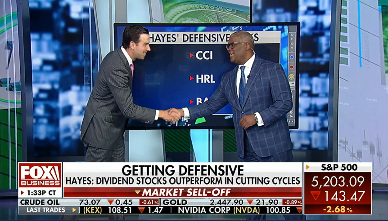Click the -2.68% S&P percentage change
The height and width of the screenshot is (221, 388).
pos(338,210)
